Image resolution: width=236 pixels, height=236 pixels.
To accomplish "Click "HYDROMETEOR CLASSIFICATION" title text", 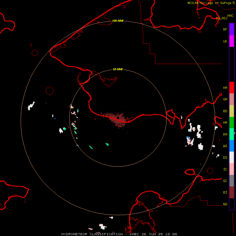I will click(x=92, y=234).
